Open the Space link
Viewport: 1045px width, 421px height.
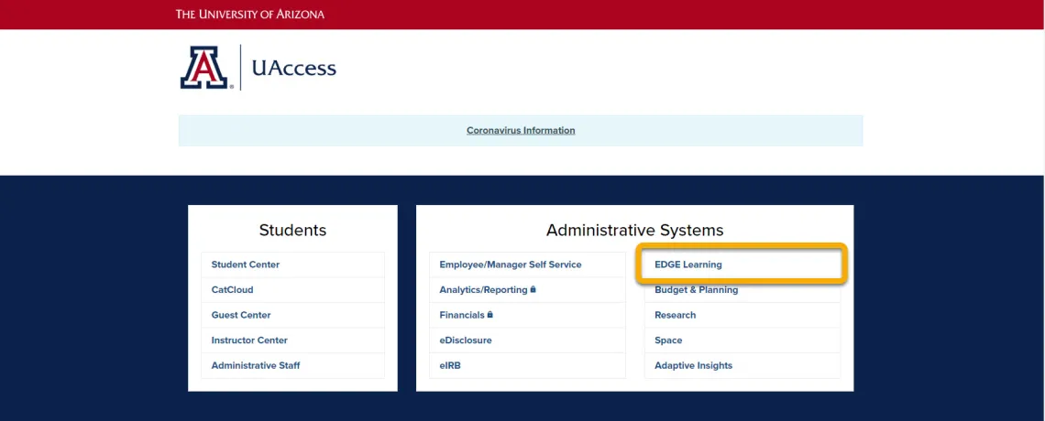point(667,340)
